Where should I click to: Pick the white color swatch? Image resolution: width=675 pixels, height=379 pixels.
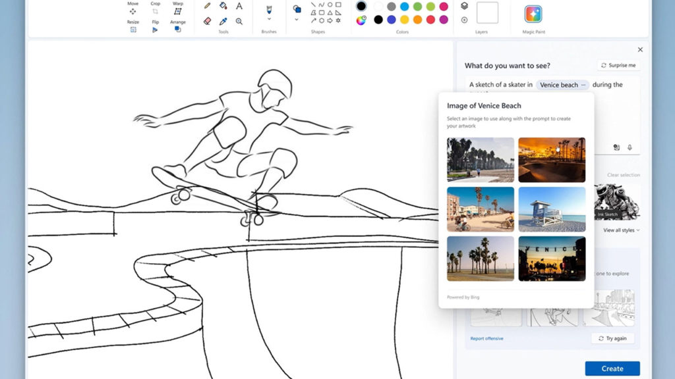point(378,7)
